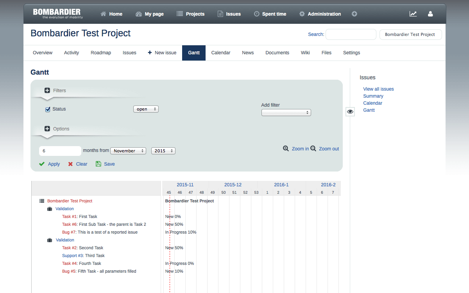Viewport: 469px width, 293px height.
Task: Select the active Gantt tab
Action: (194, 53)
